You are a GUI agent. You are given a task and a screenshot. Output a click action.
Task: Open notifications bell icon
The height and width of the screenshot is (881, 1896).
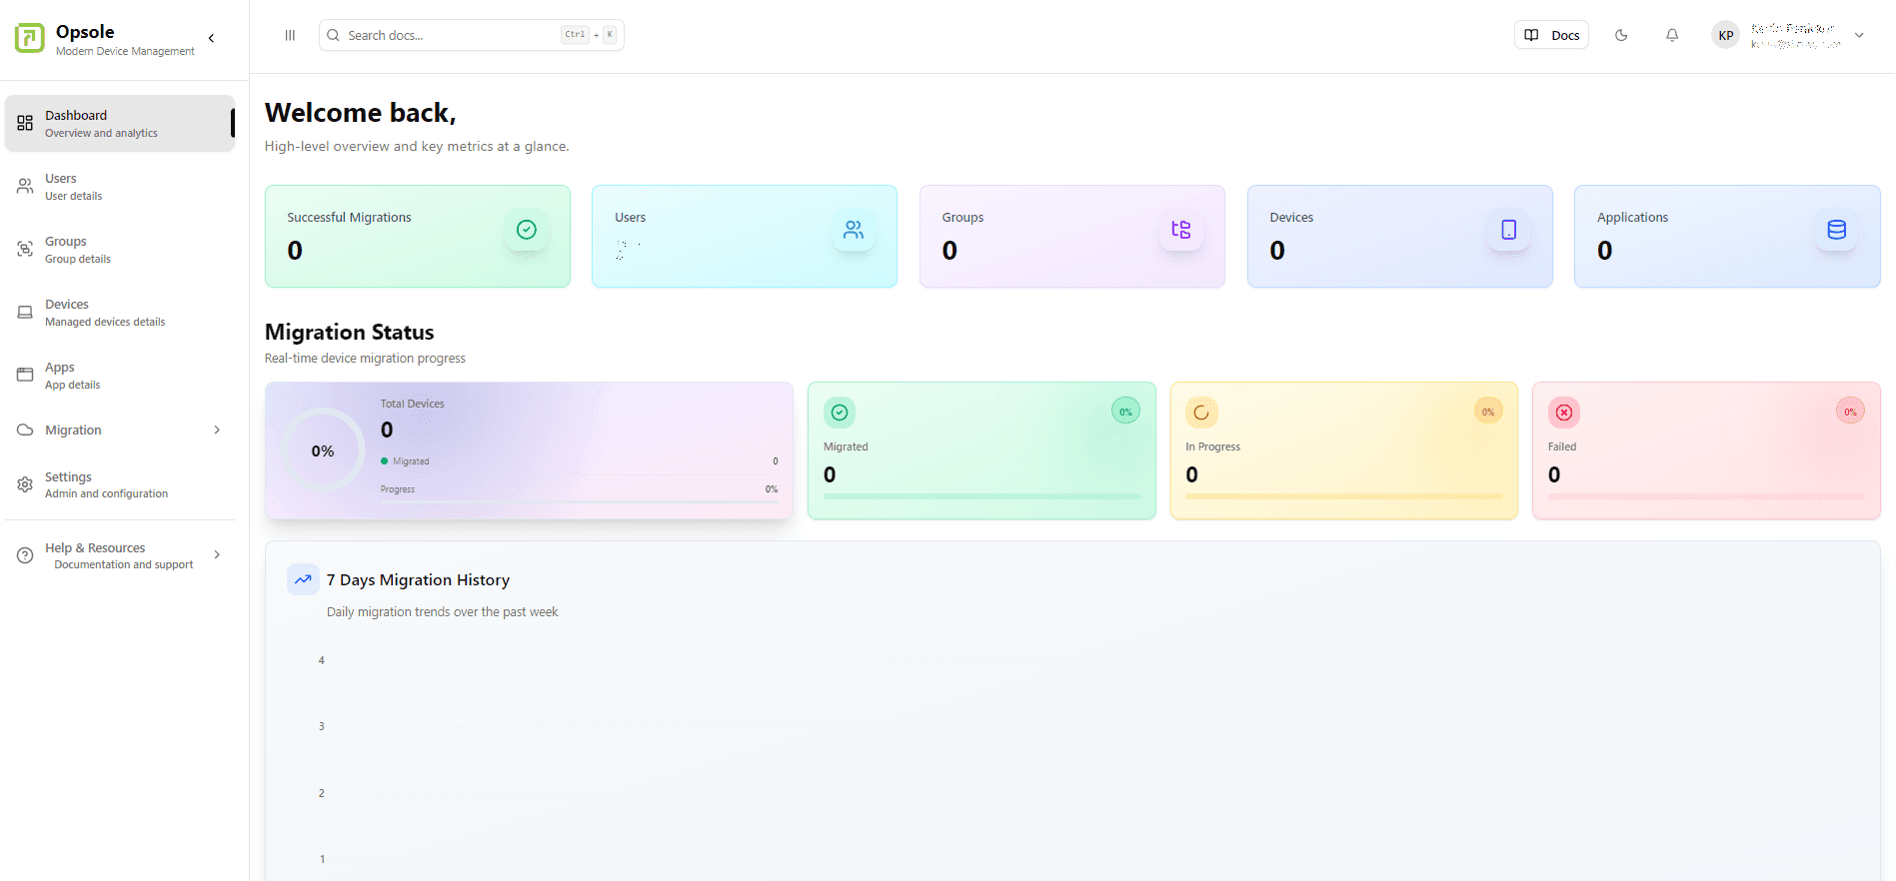tap(1672, 35)
